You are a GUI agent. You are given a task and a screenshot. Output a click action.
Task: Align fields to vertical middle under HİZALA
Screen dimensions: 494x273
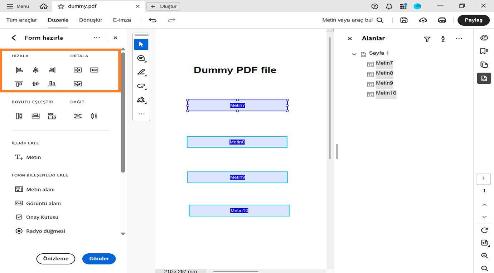coord(35,84)
